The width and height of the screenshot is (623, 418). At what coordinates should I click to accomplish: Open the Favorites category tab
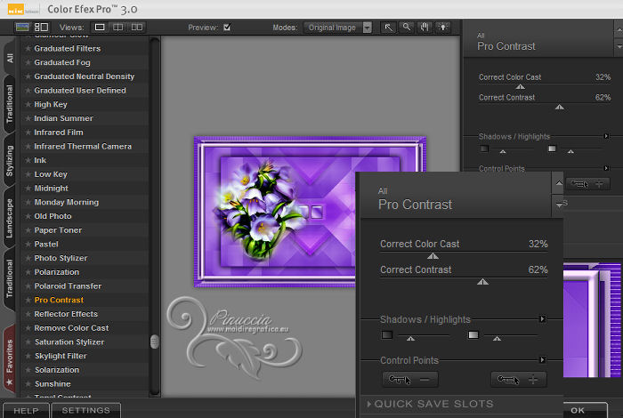click(10, 359)
